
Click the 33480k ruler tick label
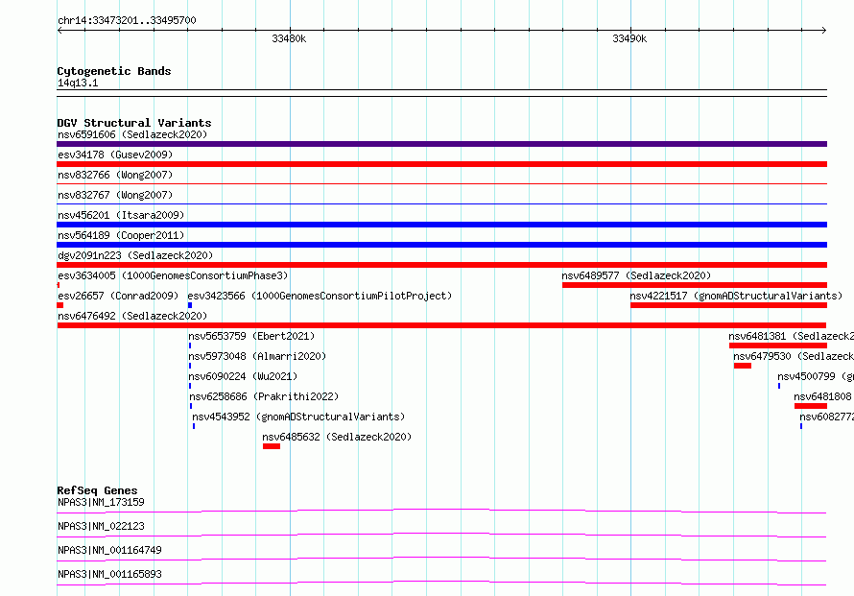click(x=289, y=38)
